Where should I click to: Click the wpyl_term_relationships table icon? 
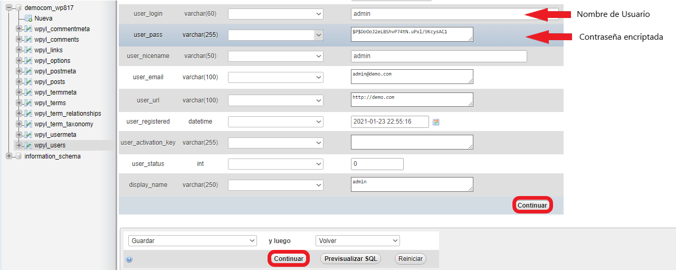28,114
